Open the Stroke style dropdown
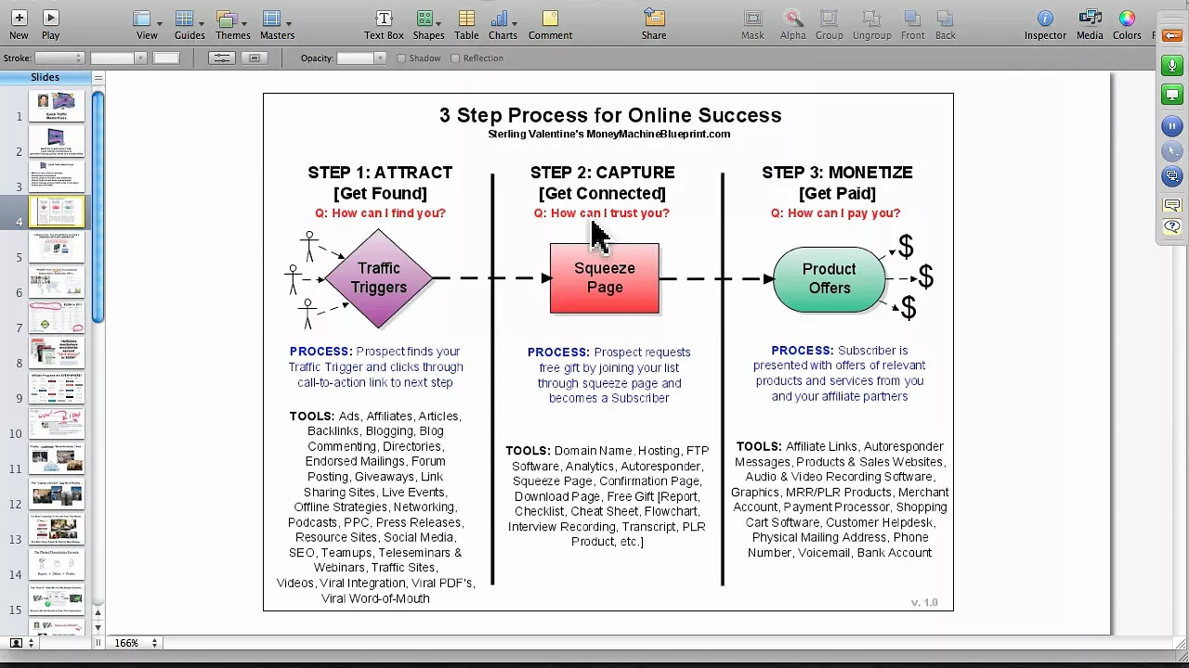This screenshot has height=668, width=1189. coord(59,58)
